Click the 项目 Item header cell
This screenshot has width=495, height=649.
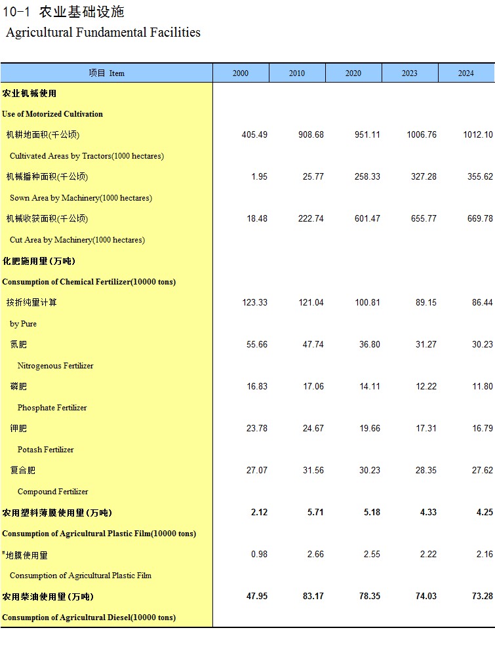click(x=106, y=73)
